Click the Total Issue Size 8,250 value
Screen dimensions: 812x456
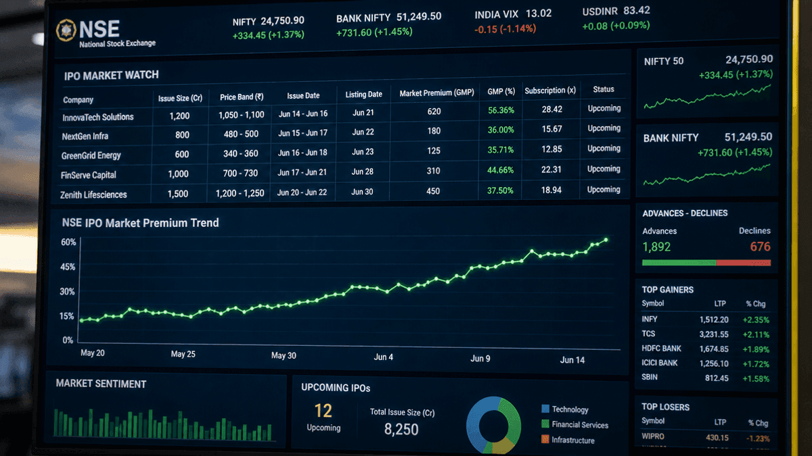coord(401,429)
